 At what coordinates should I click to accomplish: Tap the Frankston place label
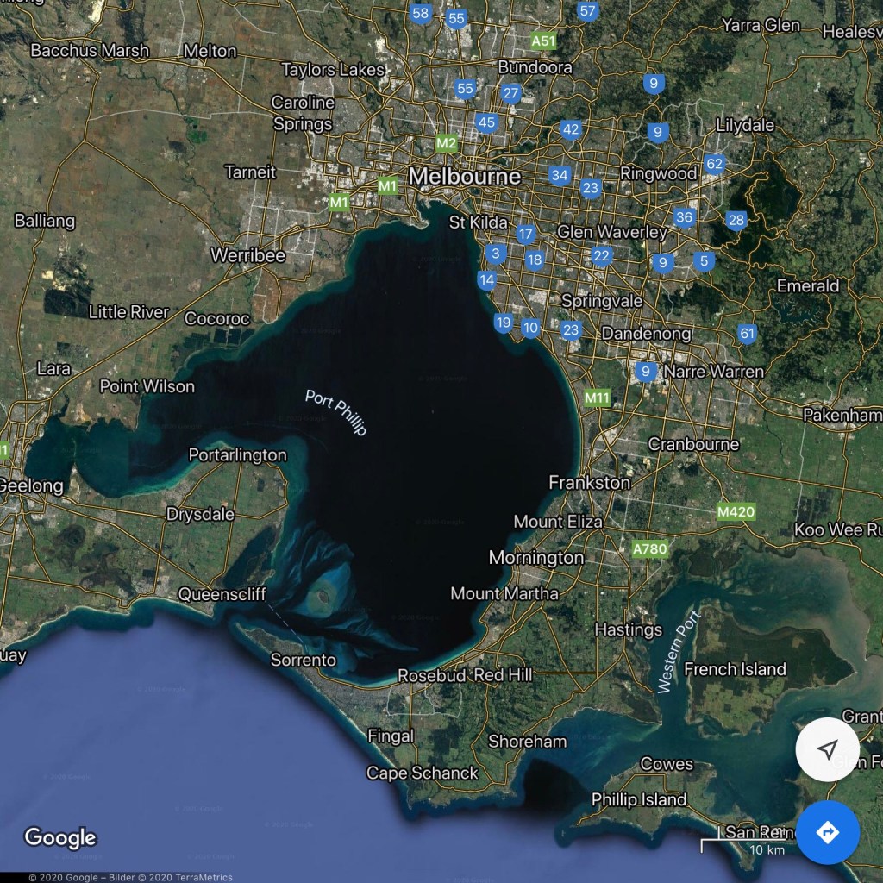tap(590, 483)
